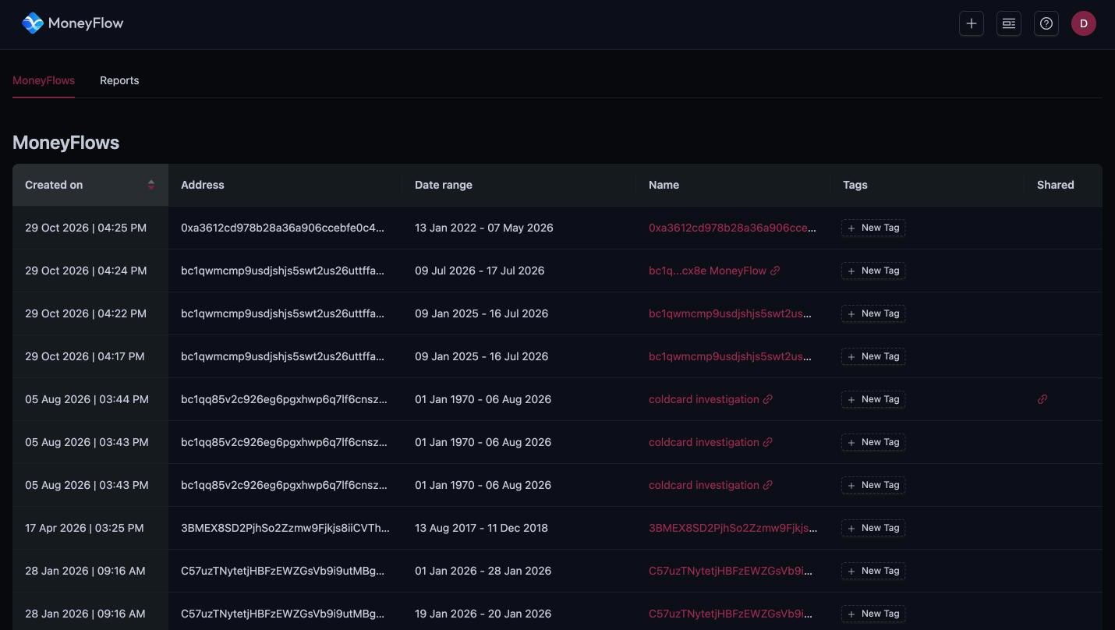Open the bc1q...cx8e MoneyFlow link

[x=708, y=271]
